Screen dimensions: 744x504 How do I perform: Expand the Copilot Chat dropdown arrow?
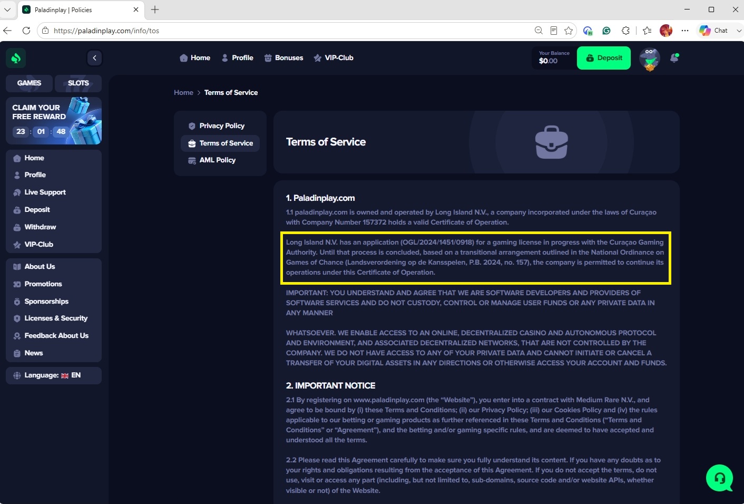(x=739, y=31)
